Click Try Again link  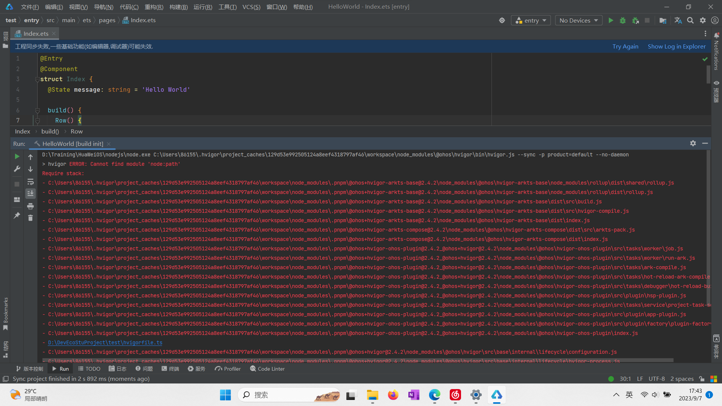[625, 46]
